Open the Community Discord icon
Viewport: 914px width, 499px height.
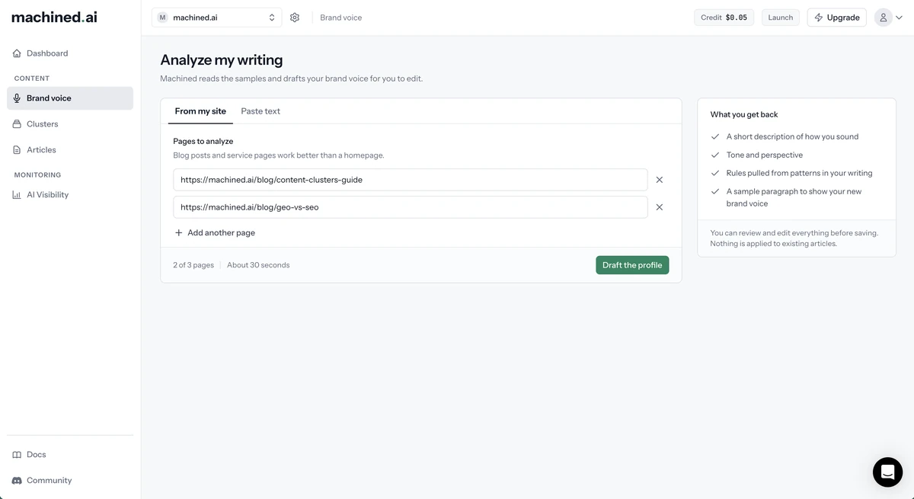pyautogui.click(x=17, y=481)
